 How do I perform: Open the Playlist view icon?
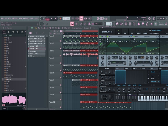pyautogui.click(x=117, y=24)
